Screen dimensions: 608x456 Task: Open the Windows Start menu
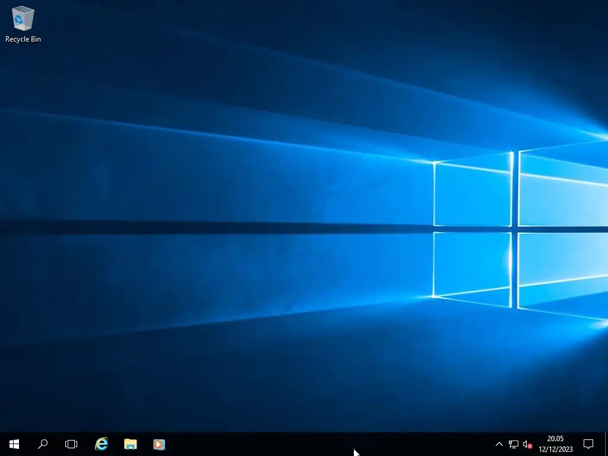pos(14,444)
